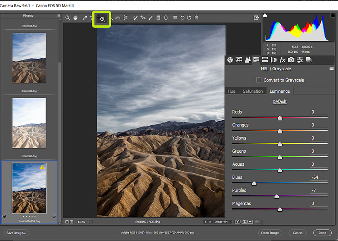This screenshot has height=241, width=338.
Task: Open the HSL / Grayscale panel menu
Action: 332,69
